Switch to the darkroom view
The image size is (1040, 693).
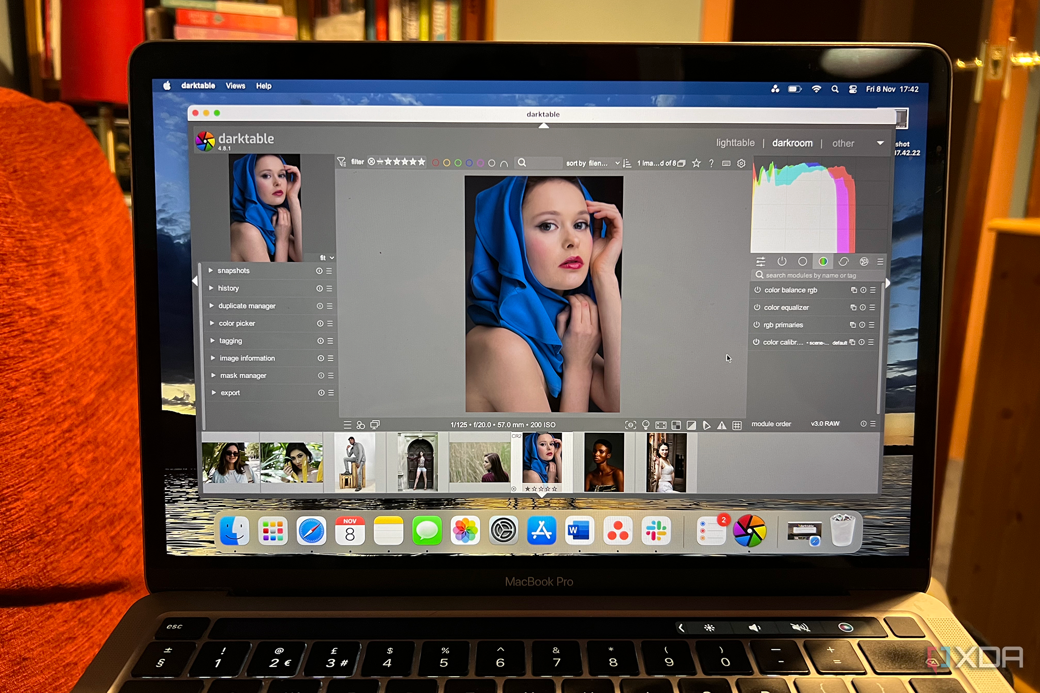pos(792,143)
